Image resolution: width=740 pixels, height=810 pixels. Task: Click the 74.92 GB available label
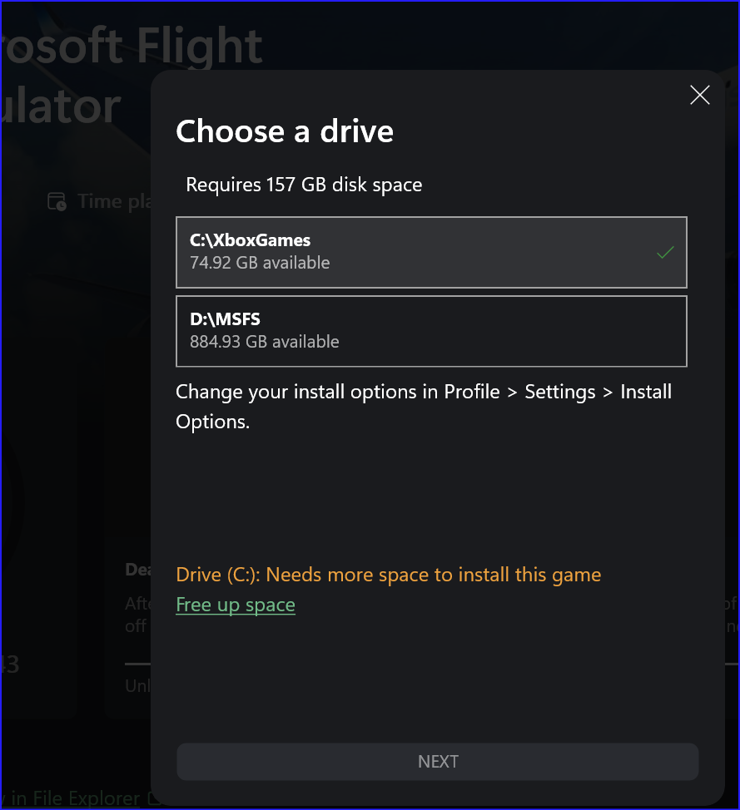click(260, 263)
